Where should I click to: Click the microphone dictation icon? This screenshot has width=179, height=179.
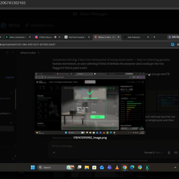(x=169, y=152)
